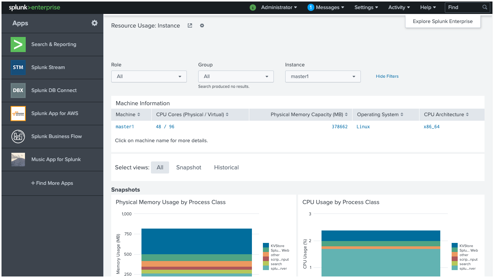Viewport: 494px width, 278px height.
Task: Follow the master1 machine link
Action: [x=125, y=126]
